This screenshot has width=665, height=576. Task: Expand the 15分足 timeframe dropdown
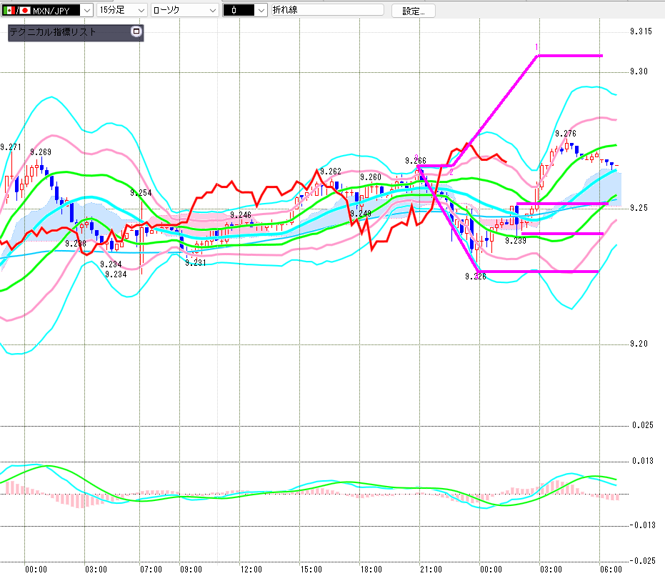point(121,10)
